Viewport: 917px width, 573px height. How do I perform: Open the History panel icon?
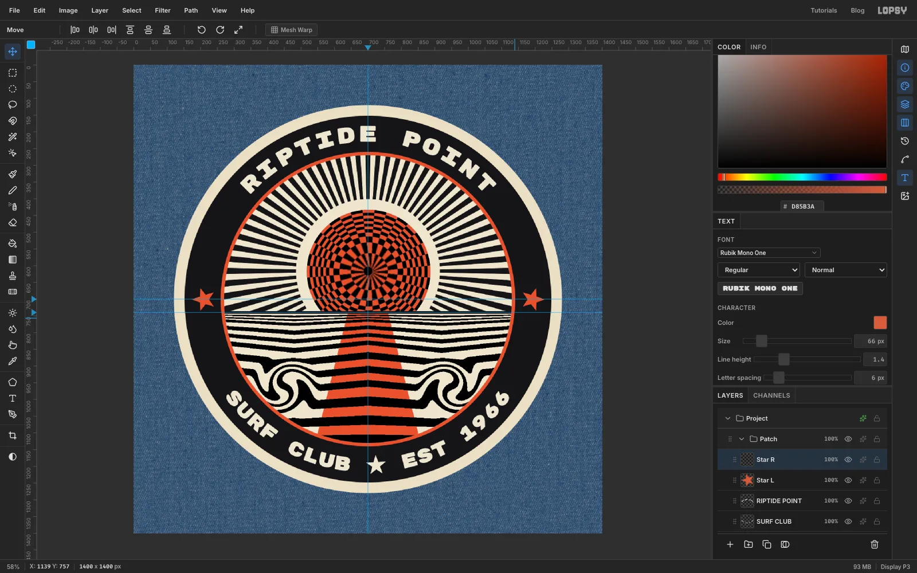pos(905,141)
